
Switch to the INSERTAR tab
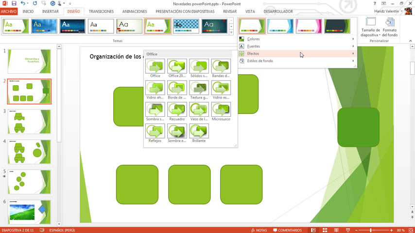(50, 11)
